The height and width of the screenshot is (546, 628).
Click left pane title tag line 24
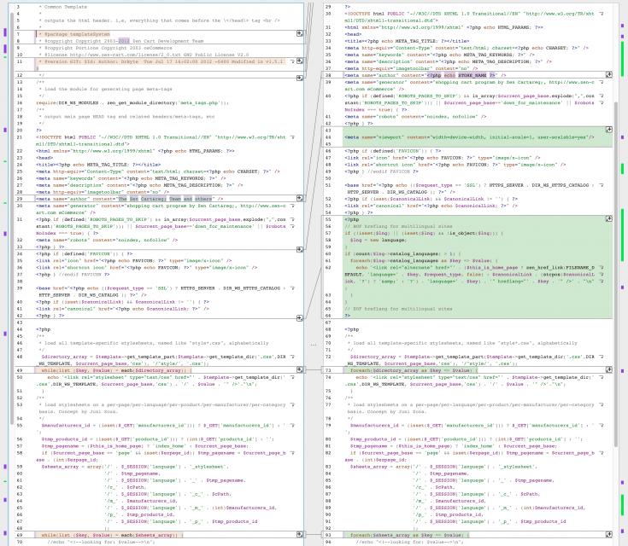point(98,165)
